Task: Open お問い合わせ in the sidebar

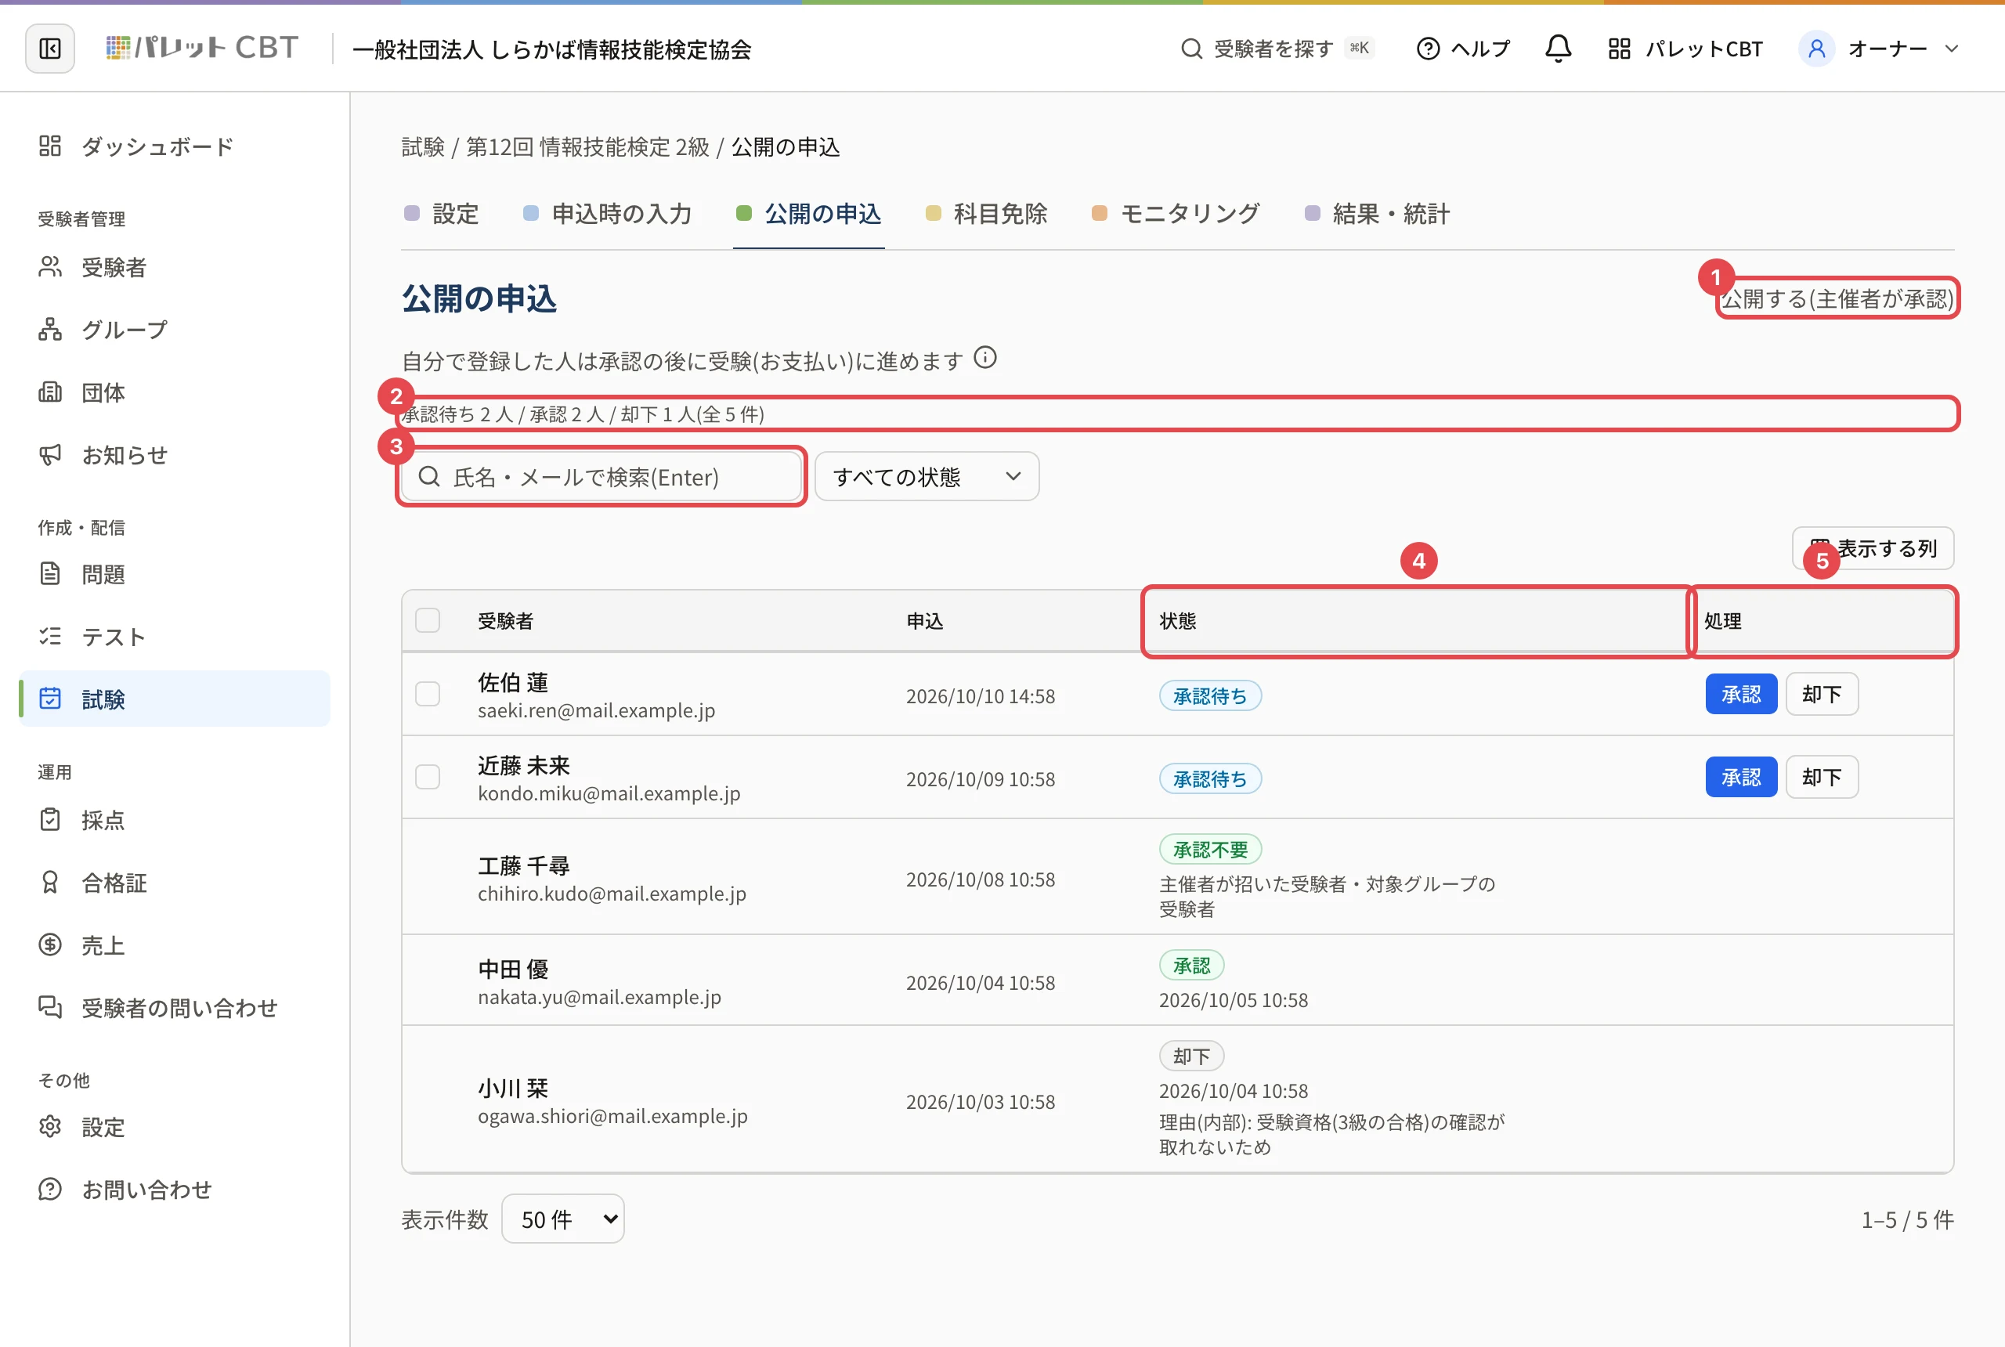Action: point(175,1190)
